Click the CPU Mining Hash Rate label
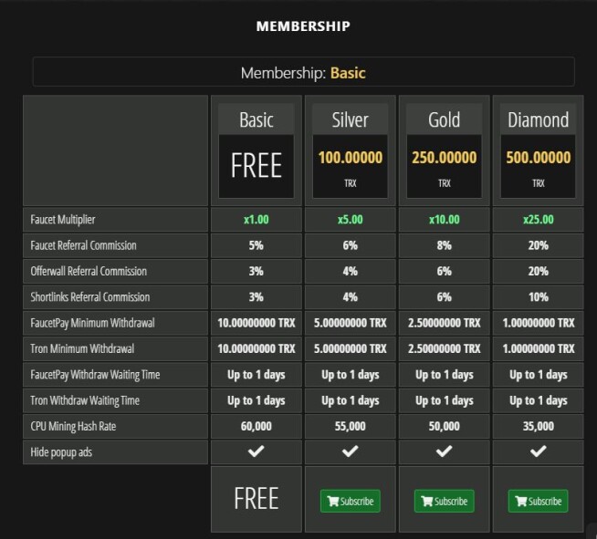This screenshot has height=539, width=597. pyautogui.click(x=73, y=427)
